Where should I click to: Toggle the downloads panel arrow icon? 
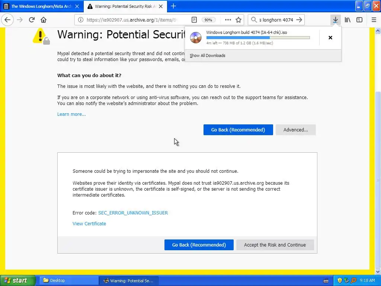[x=335, y=20]
